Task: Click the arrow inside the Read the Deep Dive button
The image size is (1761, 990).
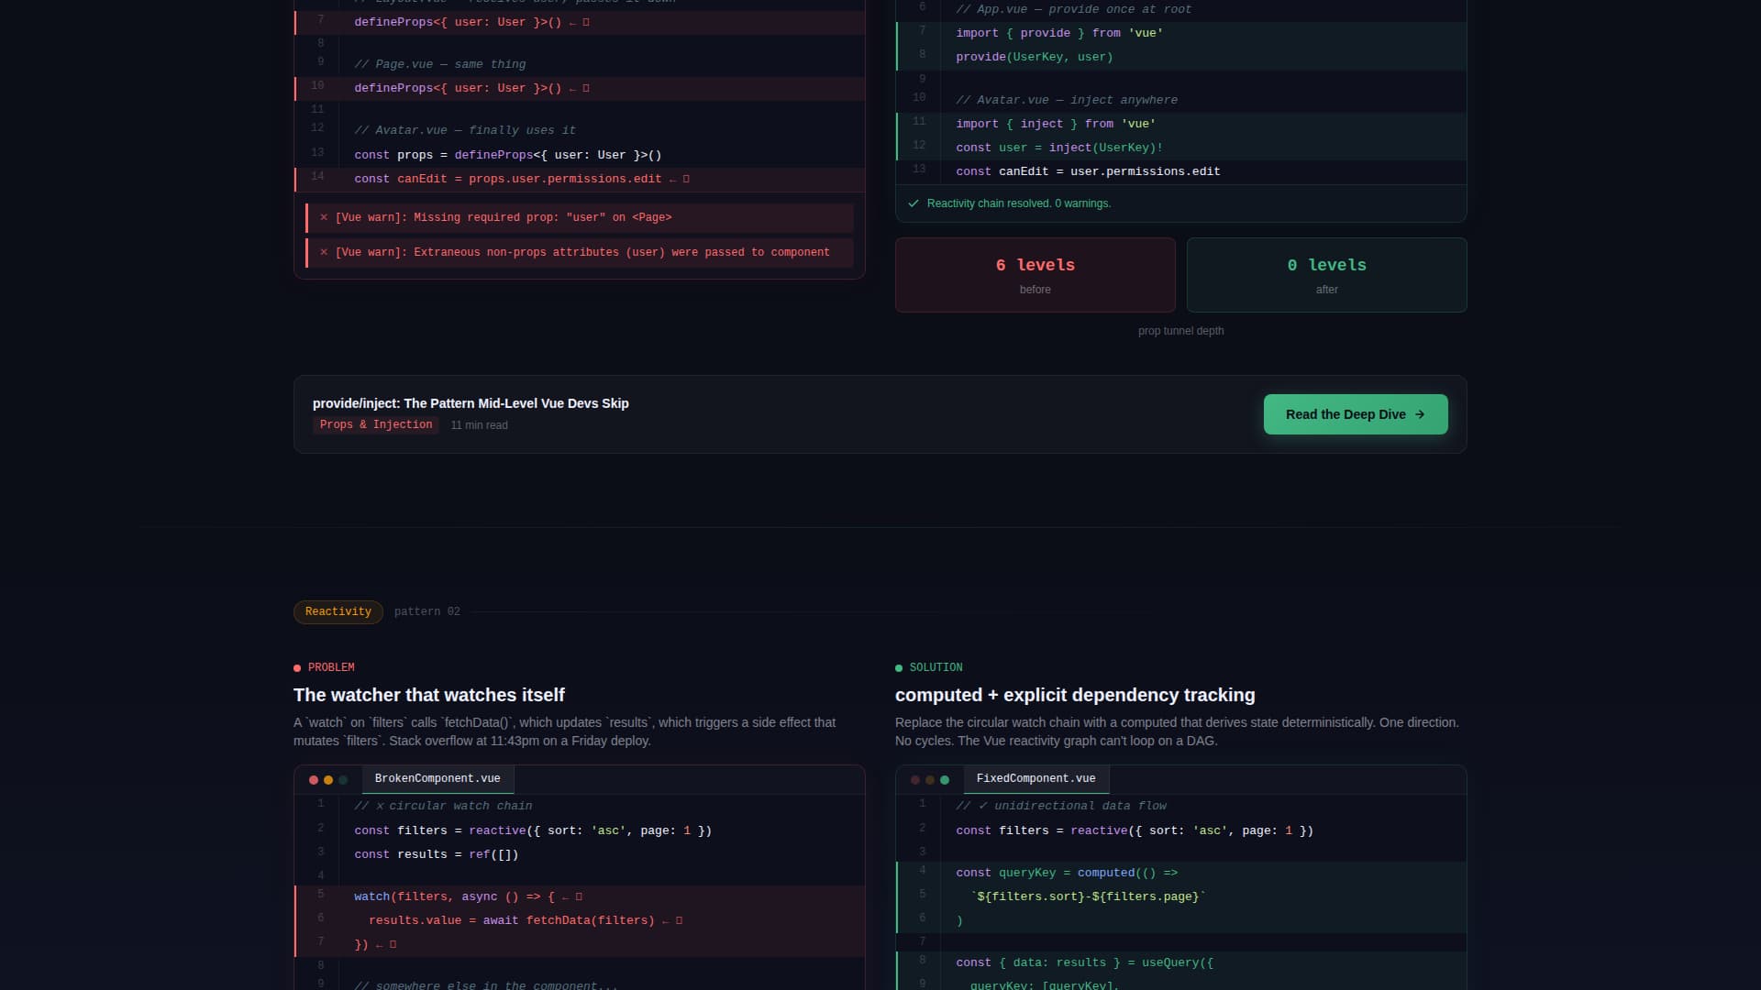Action: (1420, 414)
